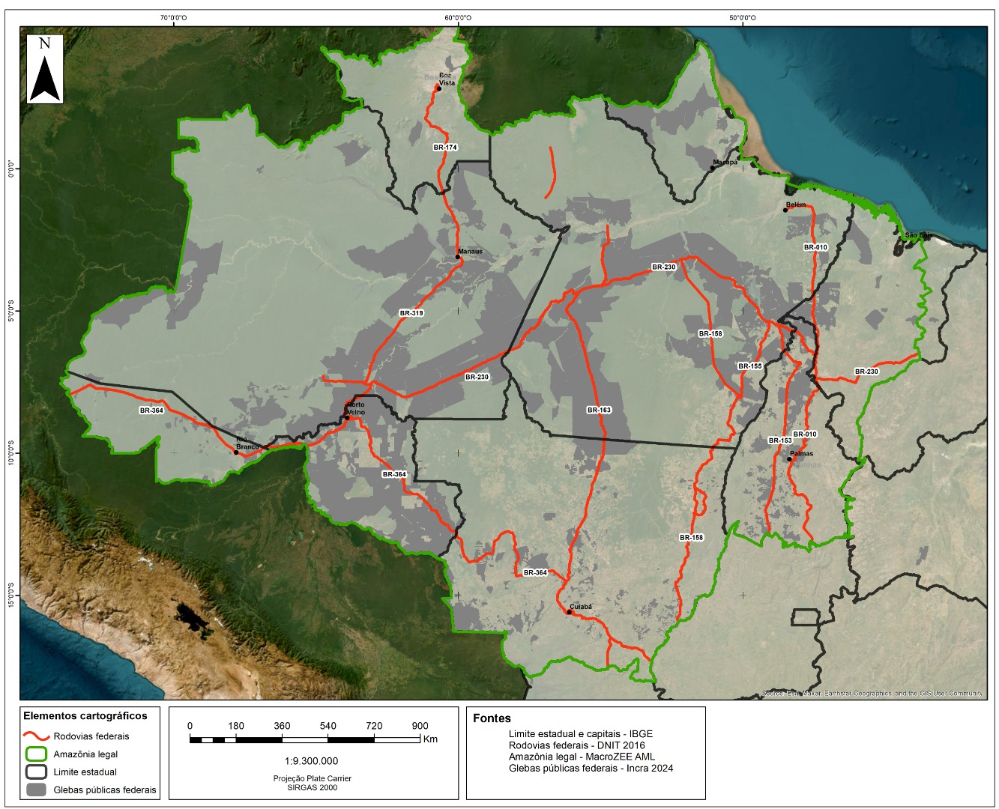Click 'Limite estadual e capitais - IBGE' source line
Image resolution: width=999 pixels, height=809 pixels.
[581, 734]
